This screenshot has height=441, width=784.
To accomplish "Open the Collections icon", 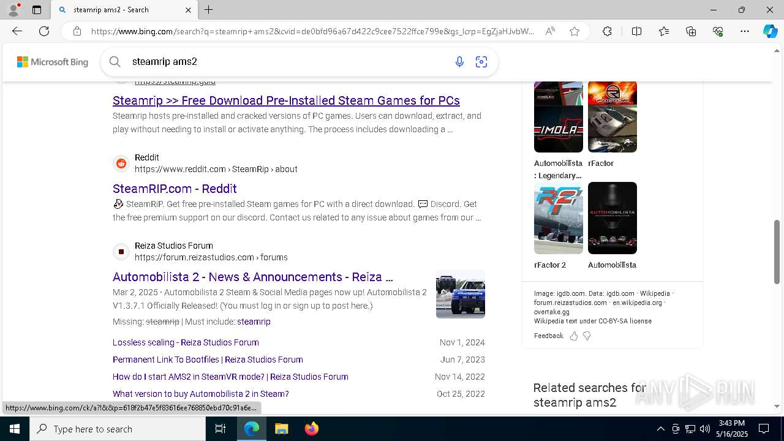I will point(691,31).
